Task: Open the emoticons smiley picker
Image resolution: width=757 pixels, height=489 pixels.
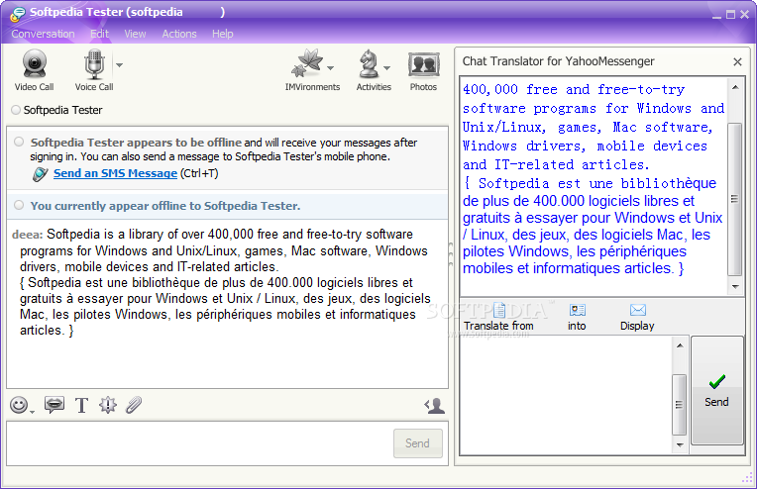Action: (x=19, y=405)
